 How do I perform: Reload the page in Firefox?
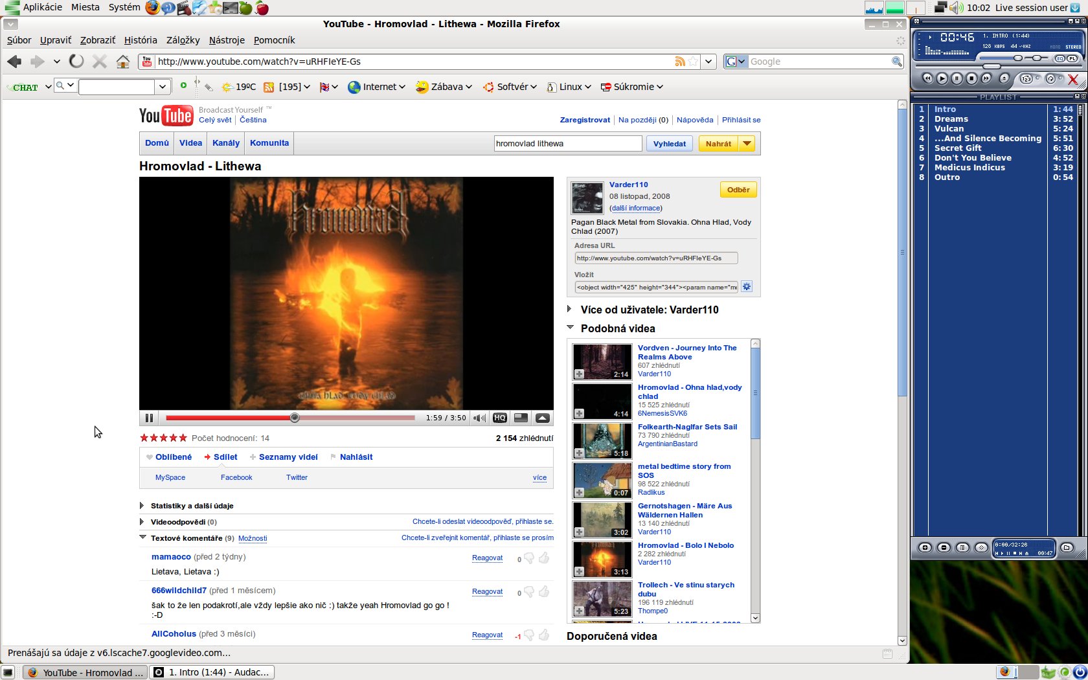76,62
